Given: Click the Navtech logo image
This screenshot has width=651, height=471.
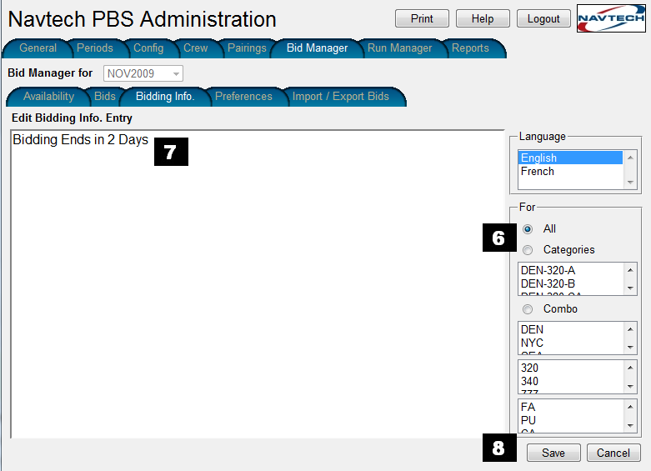Looking at the screenshot, I should coord(611,18).
